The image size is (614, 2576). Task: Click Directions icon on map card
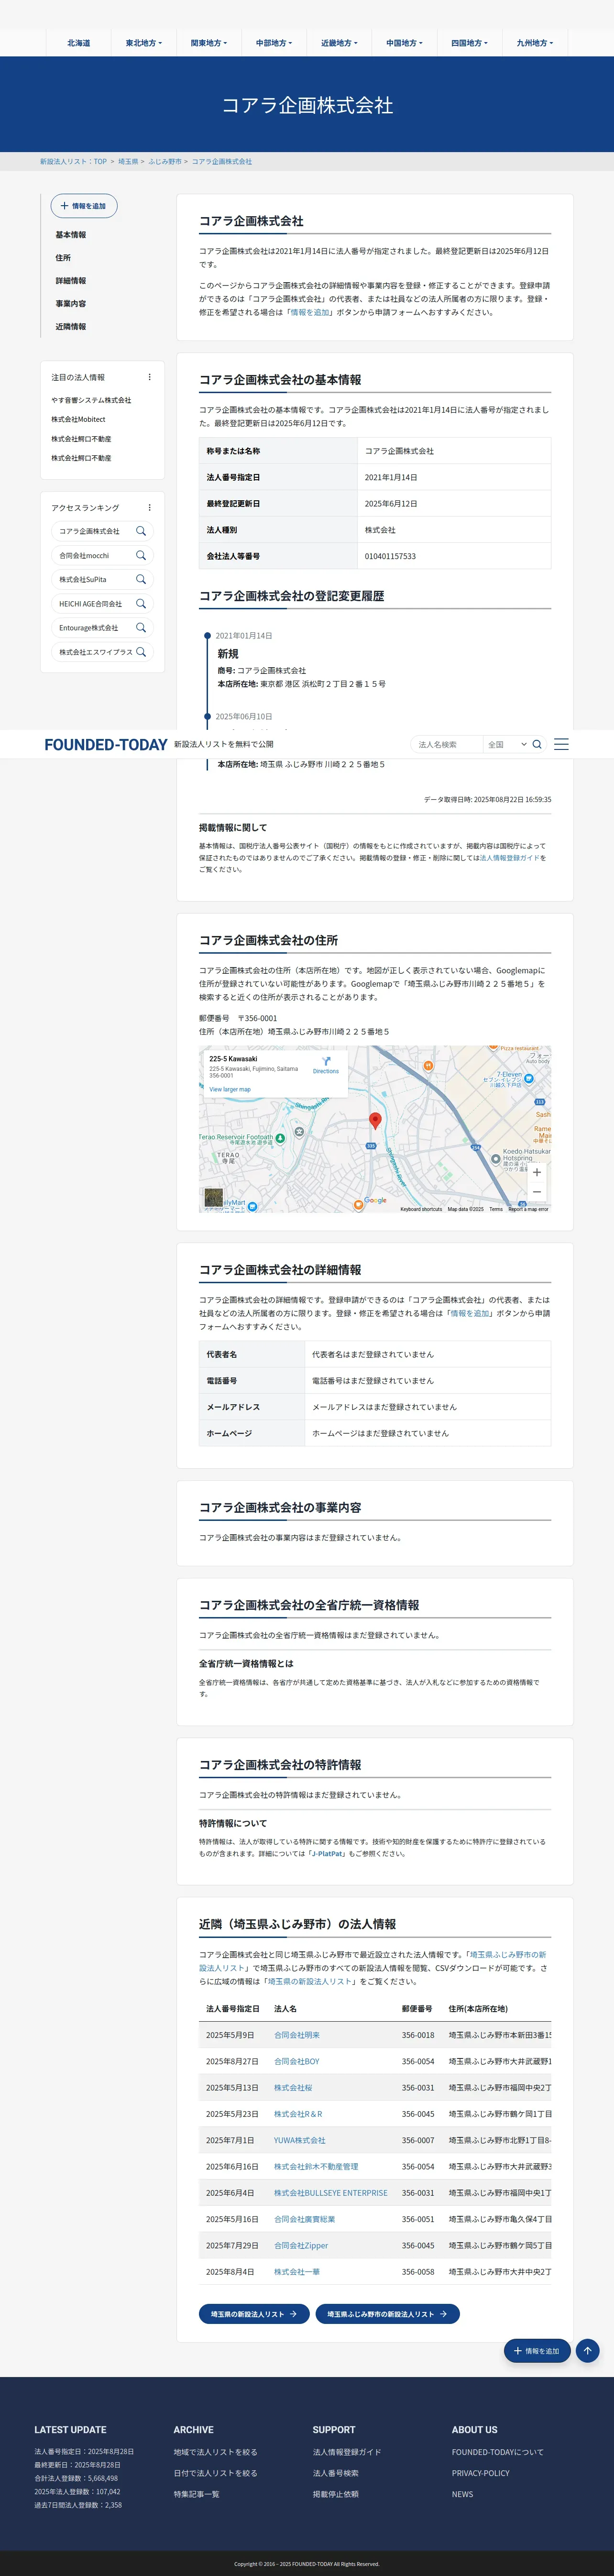pyautogui.click(x=326, y=1061)
